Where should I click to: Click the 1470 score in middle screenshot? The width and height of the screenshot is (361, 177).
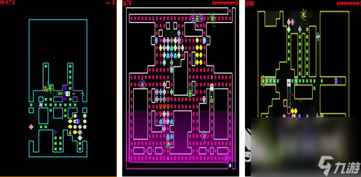click(x=127, y=3)
